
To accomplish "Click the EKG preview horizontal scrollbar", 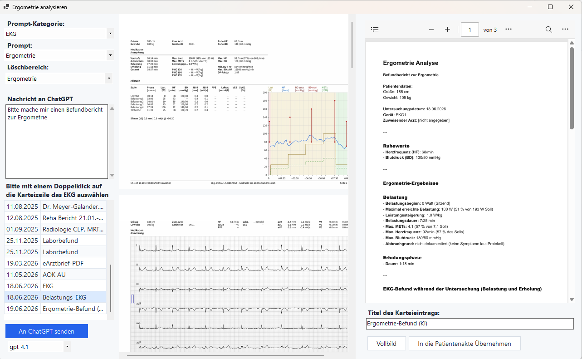I will pos(225,355).
